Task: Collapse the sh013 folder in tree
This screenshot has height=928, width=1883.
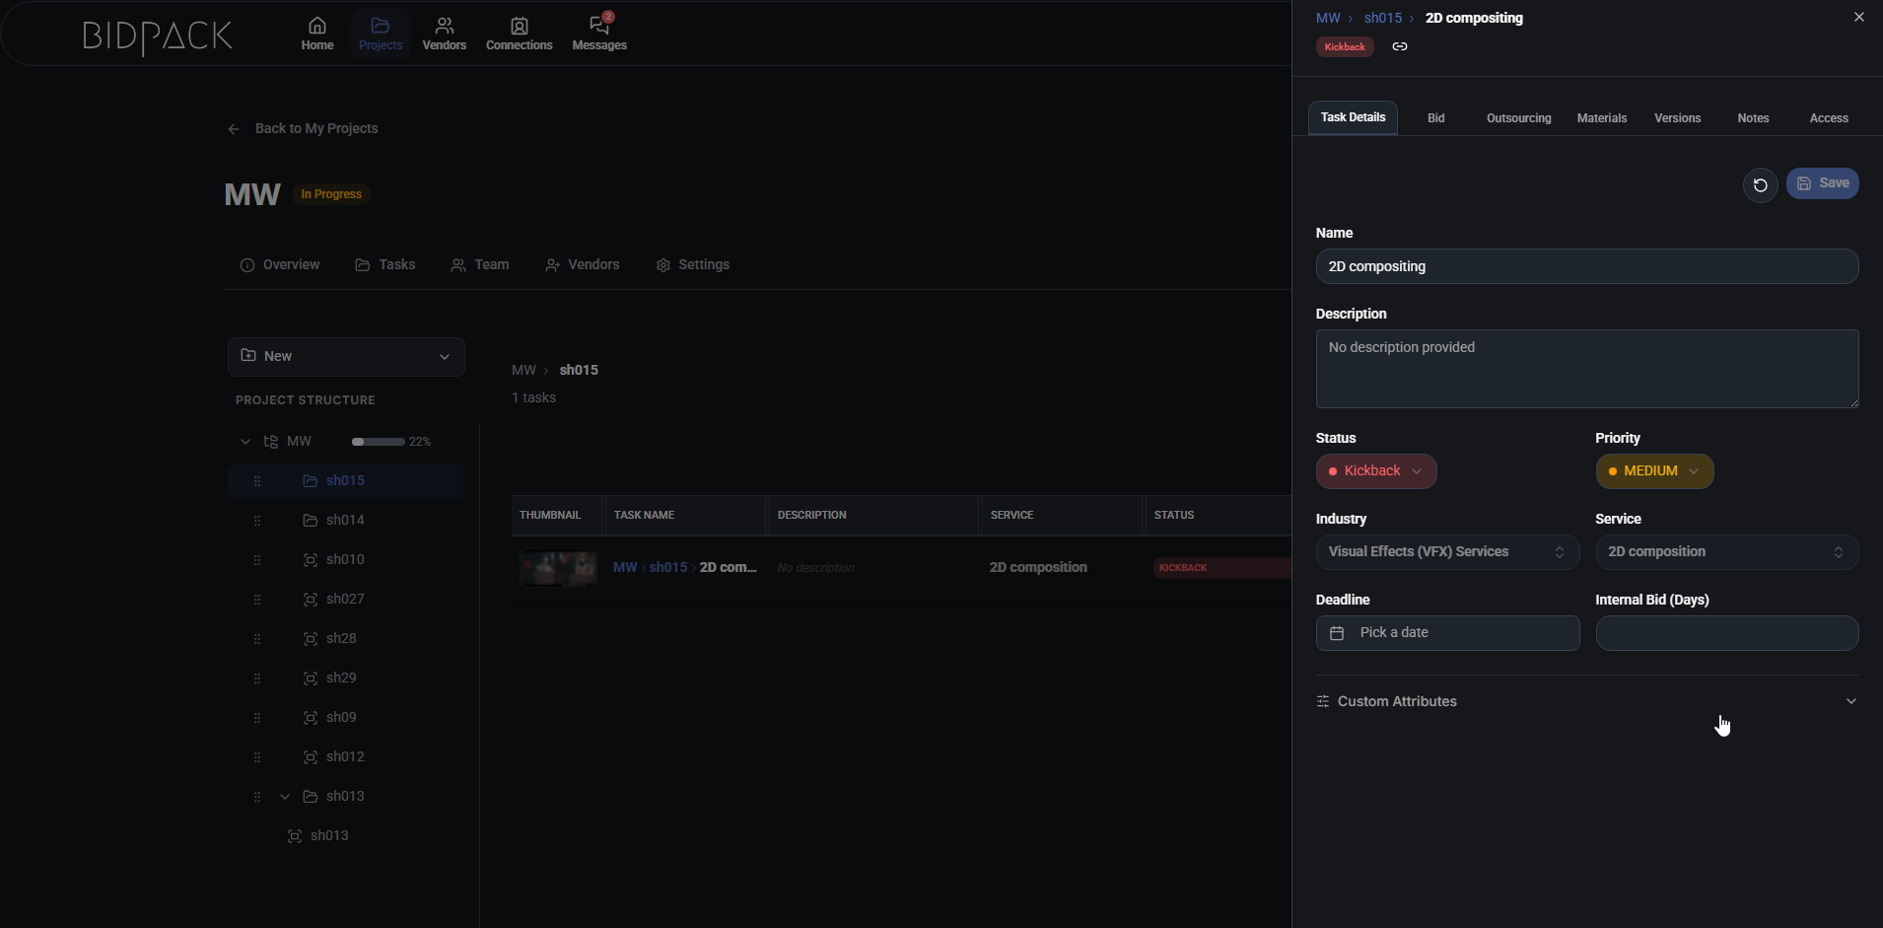Action: [x=285, y=797]
